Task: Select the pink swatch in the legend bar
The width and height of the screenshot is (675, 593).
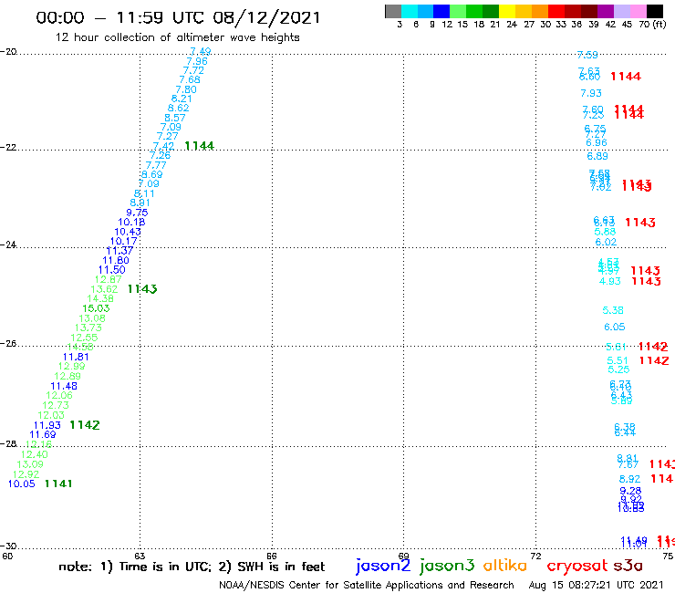Action: (638, 11)
